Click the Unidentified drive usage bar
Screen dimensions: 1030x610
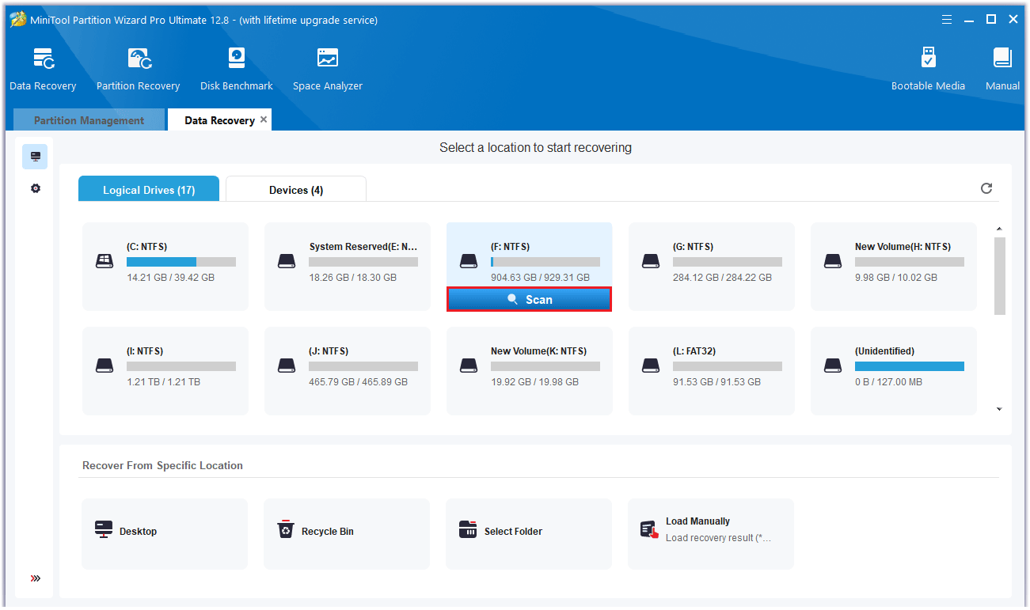pos(910,366)
